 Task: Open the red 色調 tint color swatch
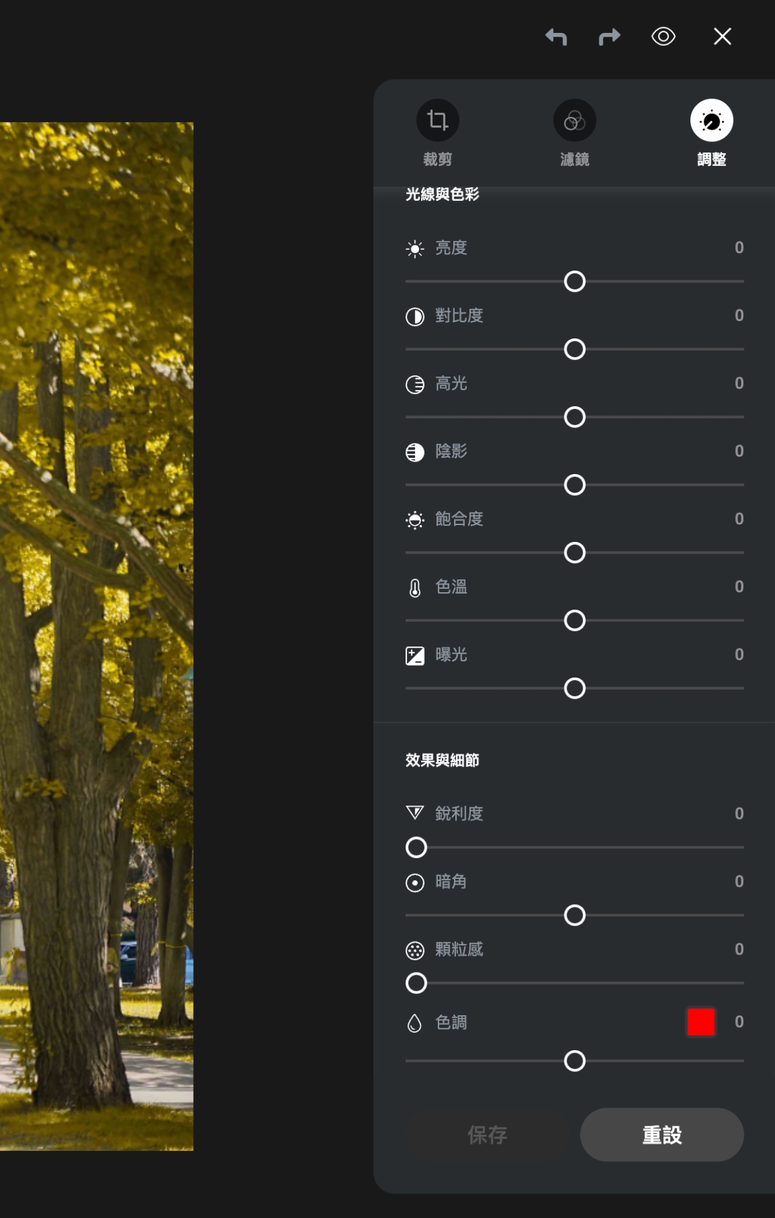[701, 1022]
